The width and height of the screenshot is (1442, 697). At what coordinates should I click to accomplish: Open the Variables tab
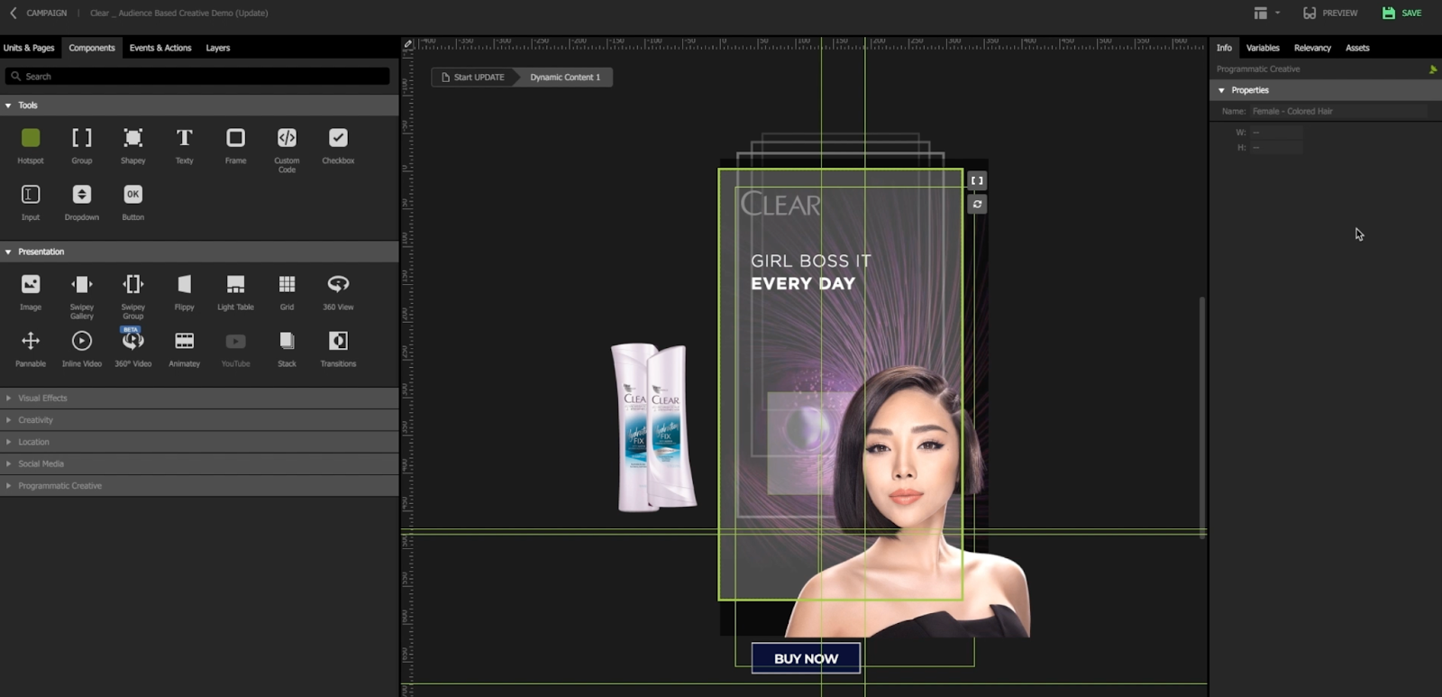1262,48
